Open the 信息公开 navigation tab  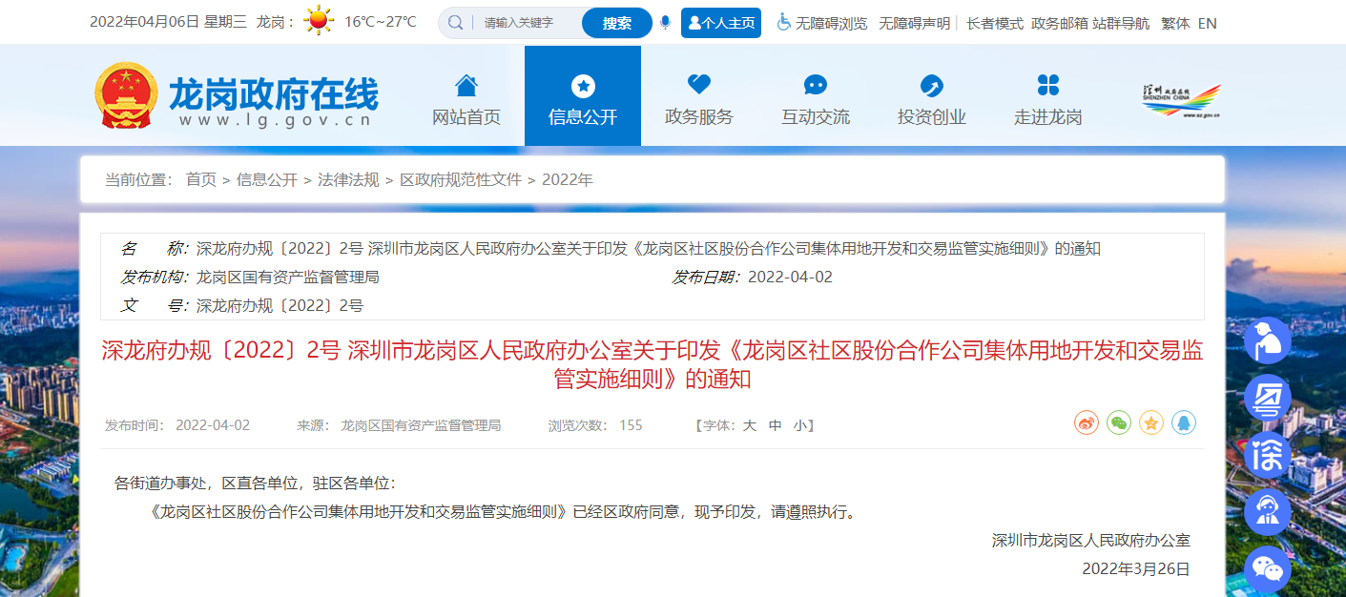[583, 96]
